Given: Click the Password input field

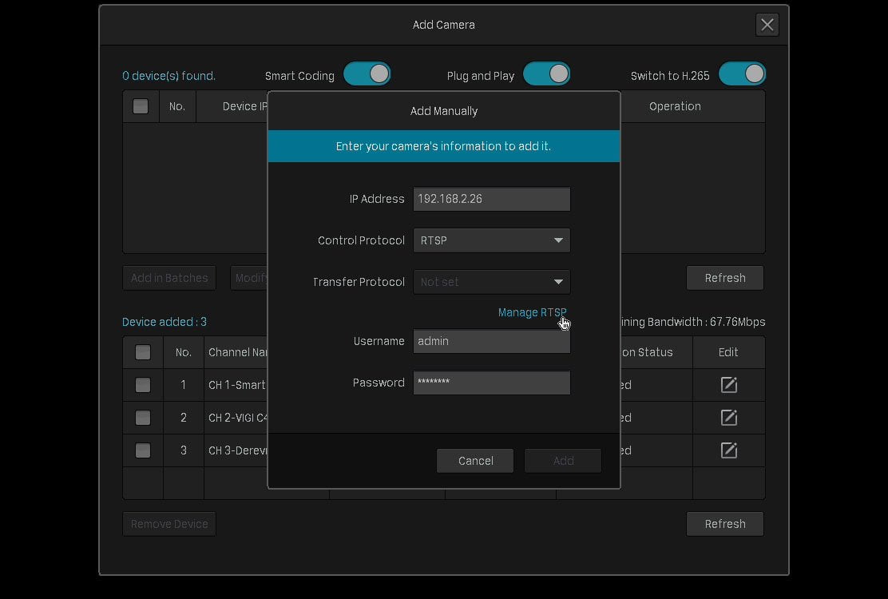Looking at the screenshot, I should (492, 383).
